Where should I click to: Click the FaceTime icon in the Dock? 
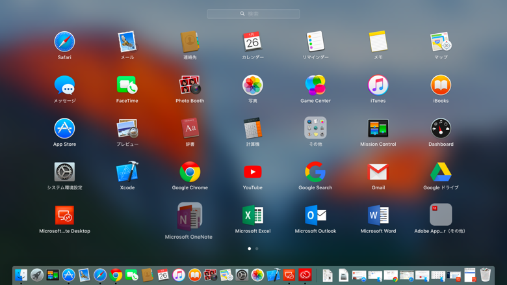(x=131, y=275)
